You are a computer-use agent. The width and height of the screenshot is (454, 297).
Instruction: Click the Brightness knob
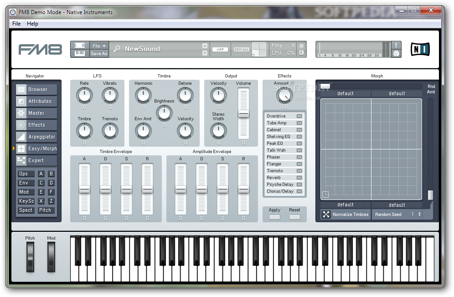(164, 113)
